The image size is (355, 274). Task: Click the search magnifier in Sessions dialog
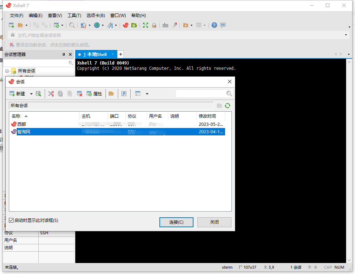click(x=229, y=94)
